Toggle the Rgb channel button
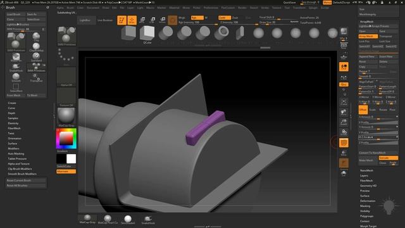 pyautogui.click(x=197, y=18)
